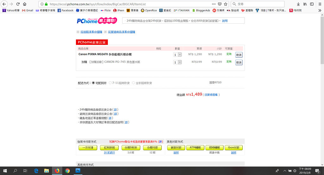Click the site info icon in the address bar
Image resolution: width=324 pixels, height=175 pixels.
[x=42, y=4]
